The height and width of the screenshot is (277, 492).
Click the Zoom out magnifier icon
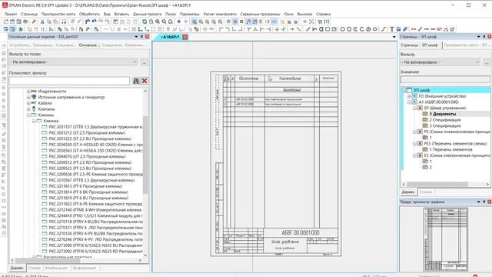click(x=164, y=22)
